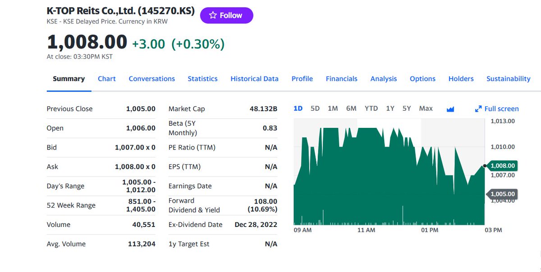Click the Volume value 40,551
The image size is (541, 272).
pyautogui.click(x=144, y=225)
